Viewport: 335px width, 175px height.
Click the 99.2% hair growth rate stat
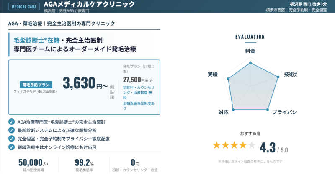tap(84, 162)
